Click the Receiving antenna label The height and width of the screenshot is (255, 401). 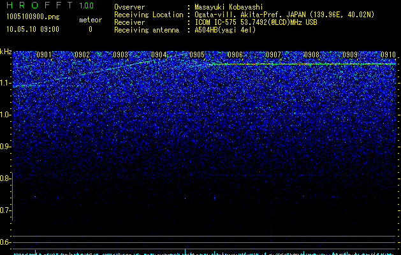click(147, 30)
